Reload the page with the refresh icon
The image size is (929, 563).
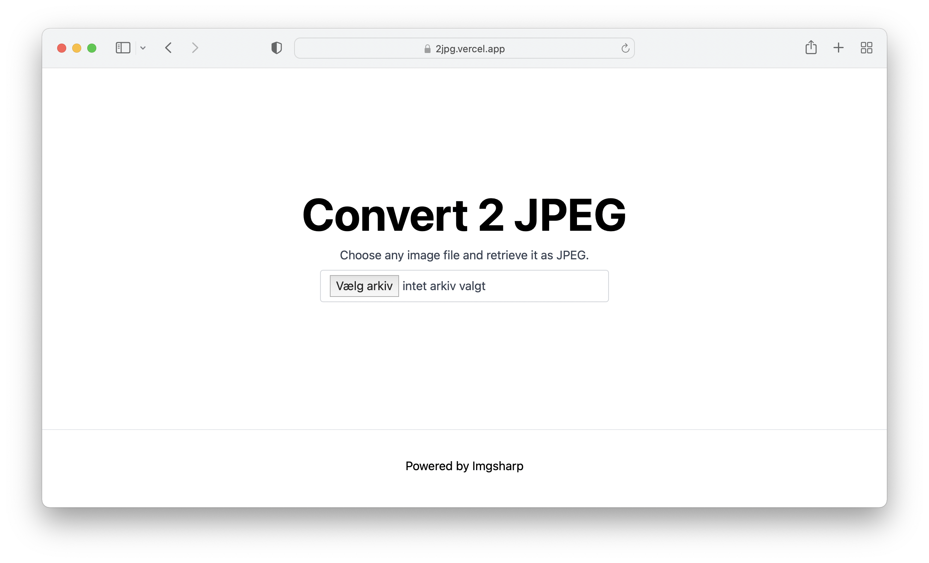coord(625,48)
